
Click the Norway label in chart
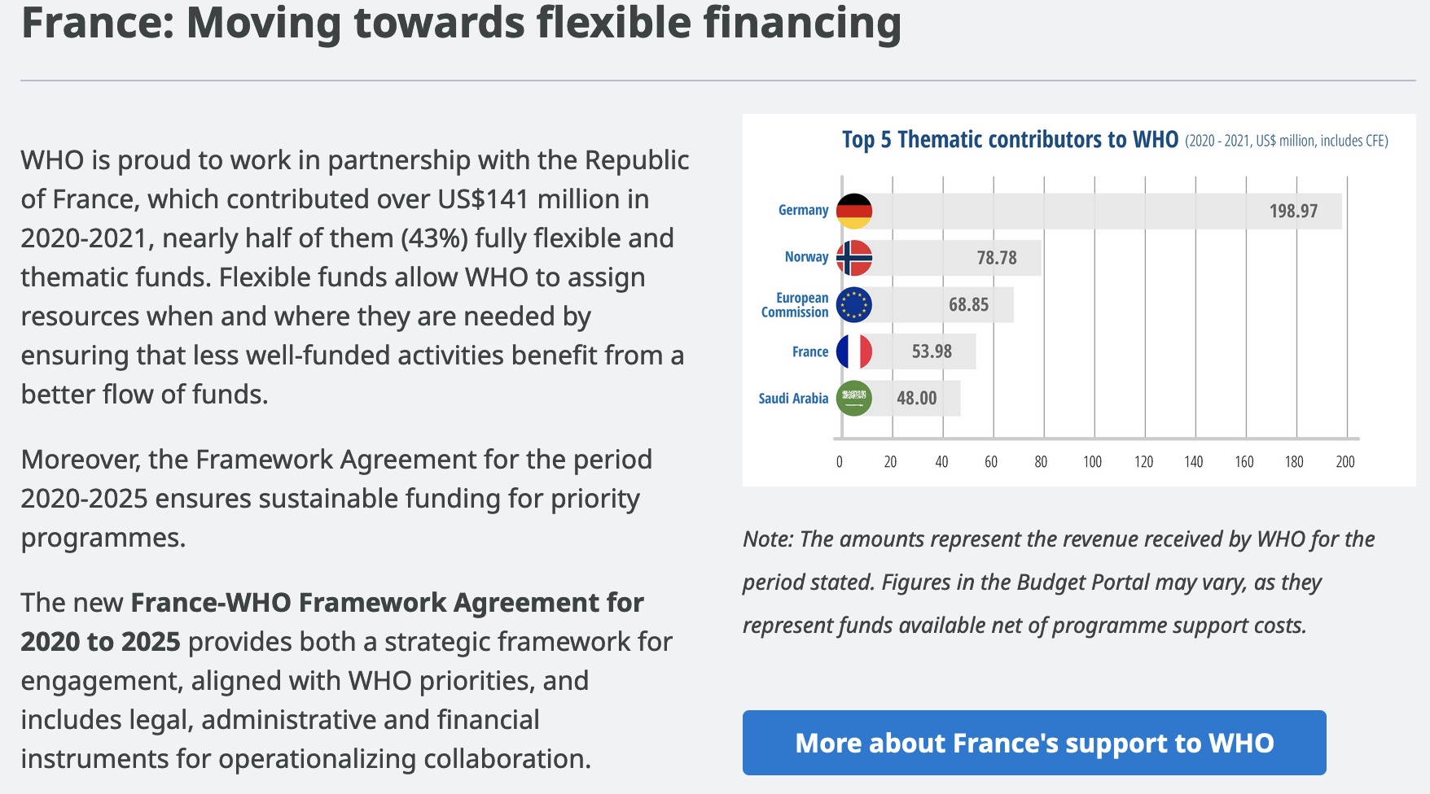pos(806,258)
